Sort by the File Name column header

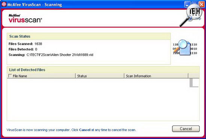(x=41, y=76)
